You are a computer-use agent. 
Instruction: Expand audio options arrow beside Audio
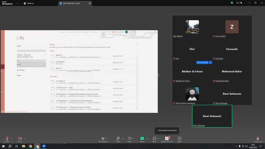tap(12, 138)
